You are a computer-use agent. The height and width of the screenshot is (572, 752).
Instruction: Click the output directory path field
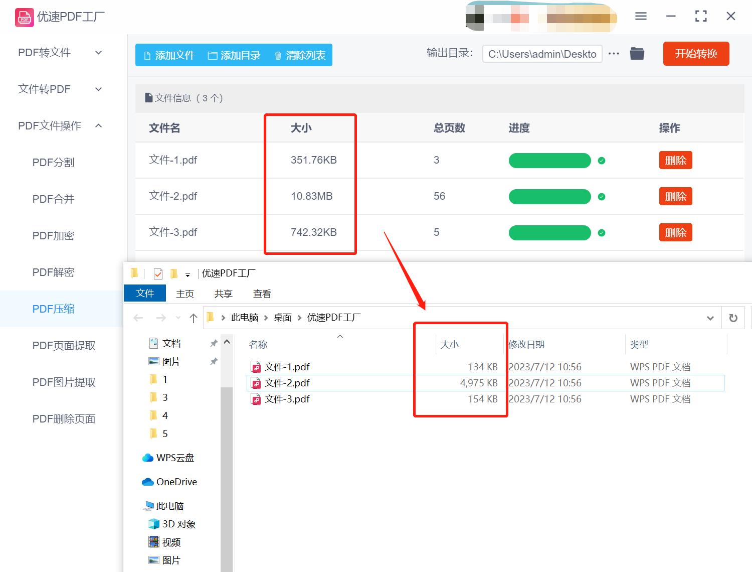(x=542, y=54)
